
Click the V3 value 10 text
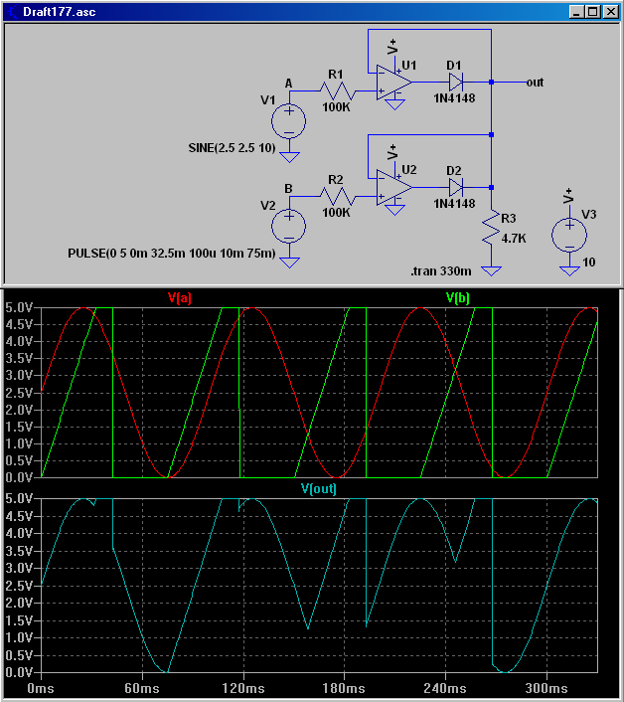588,262
